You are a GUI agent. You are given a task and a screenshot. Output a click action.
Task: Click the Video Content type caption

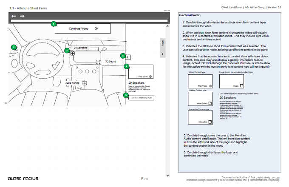pos(197,72)
